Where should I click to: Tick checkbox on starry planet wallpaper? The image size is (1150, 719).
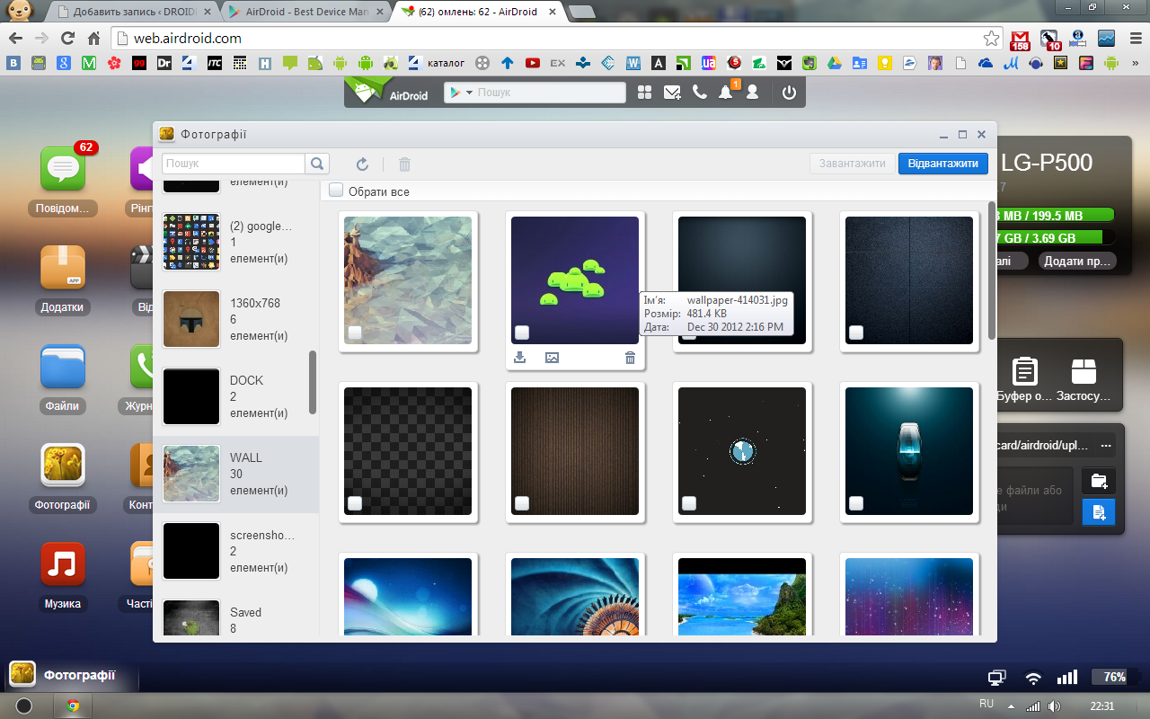[x=689, y=503]
